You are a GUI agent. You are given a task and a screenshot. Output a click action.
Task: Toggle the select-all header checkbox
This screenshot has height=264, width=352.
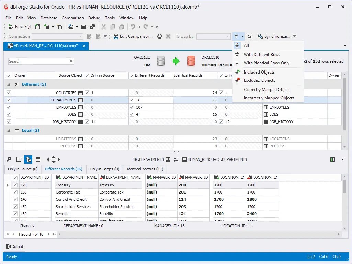pos(9,75)
